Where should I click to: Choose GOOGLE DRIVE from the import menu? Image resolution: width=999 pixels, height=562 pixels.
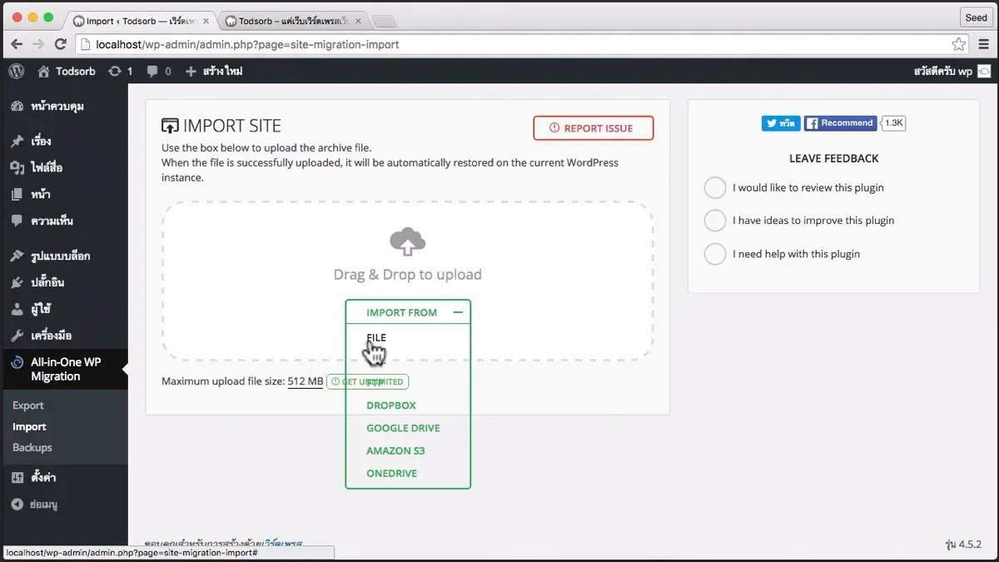[403, 427]
